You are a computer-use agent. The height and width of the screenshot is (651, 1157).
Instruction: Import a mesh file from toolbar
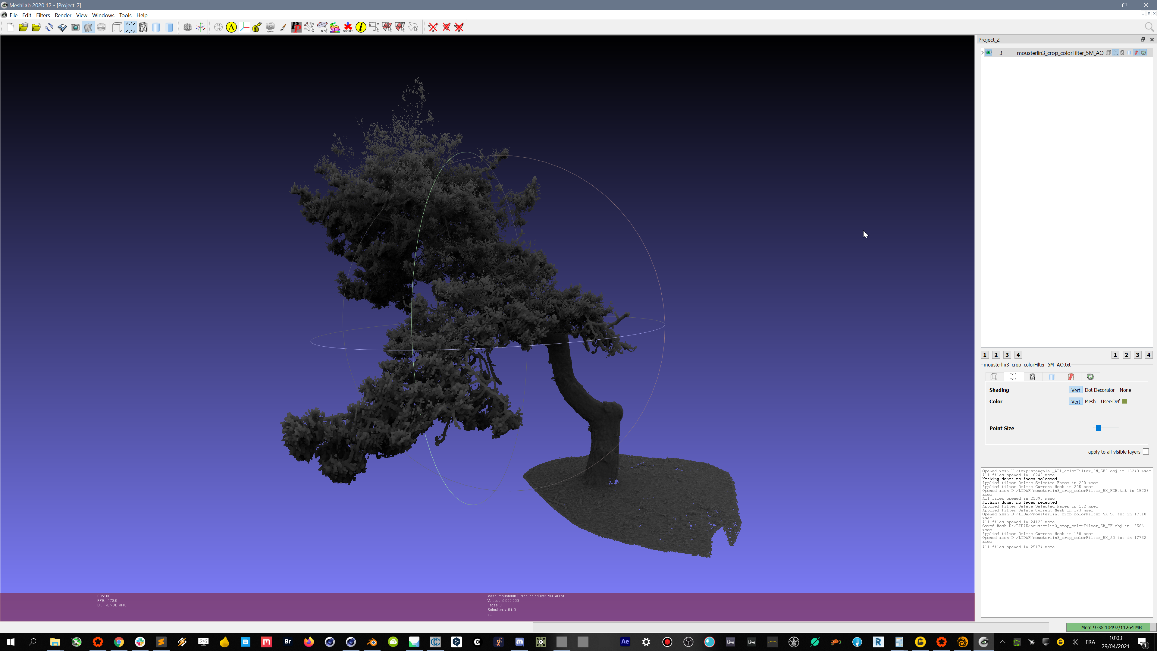(x=36, y=27)
